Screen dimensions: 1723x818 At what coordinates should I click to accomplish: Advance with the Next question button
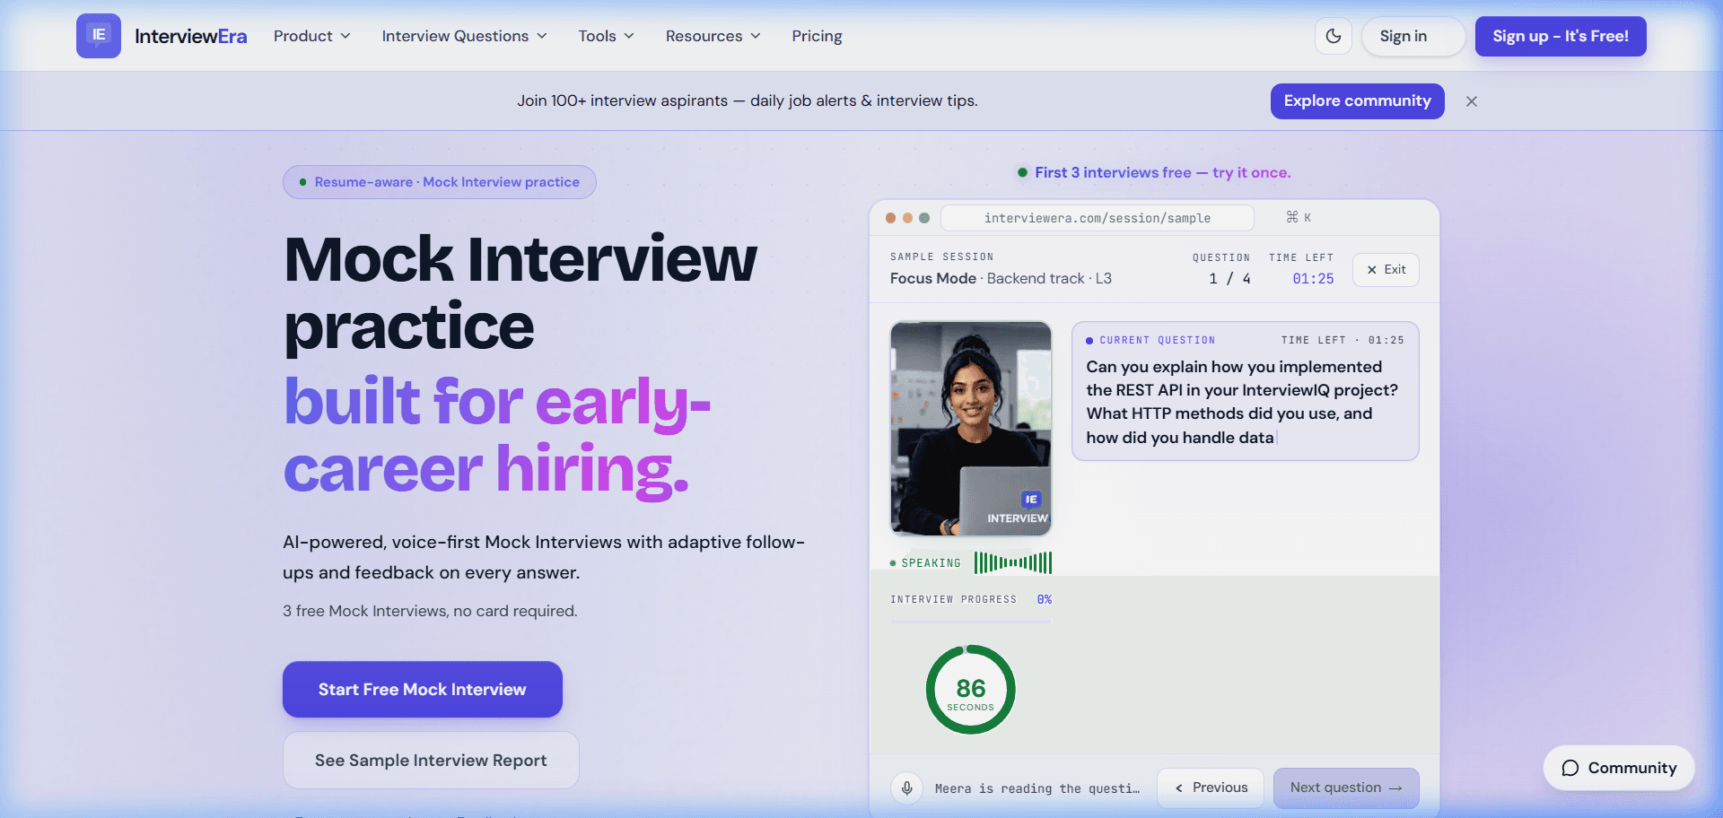pyautogui.click(x=1346, y=788)
